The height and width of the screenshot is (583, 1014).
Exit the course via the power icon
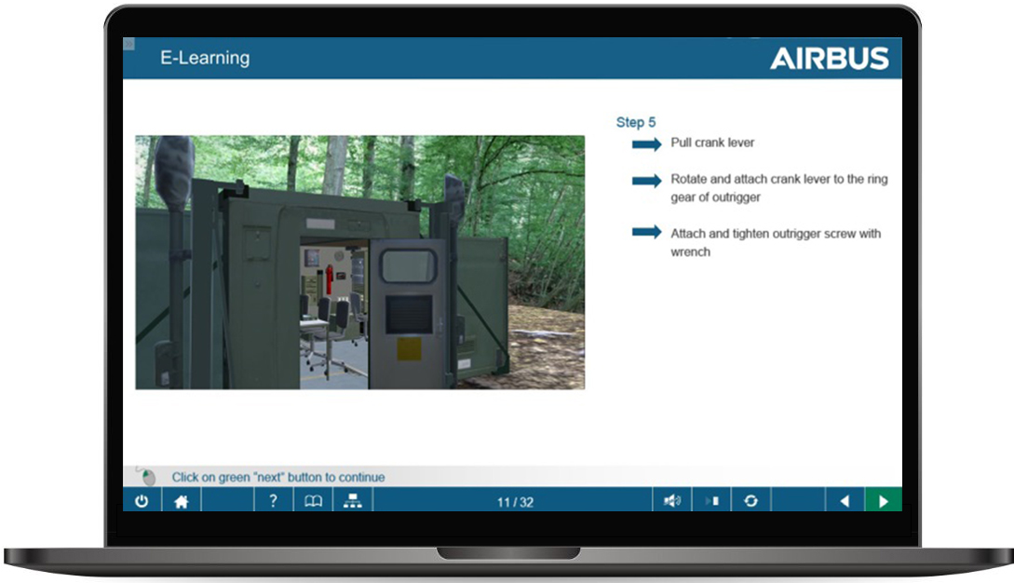pyautogui.click(x=142, y=501)
